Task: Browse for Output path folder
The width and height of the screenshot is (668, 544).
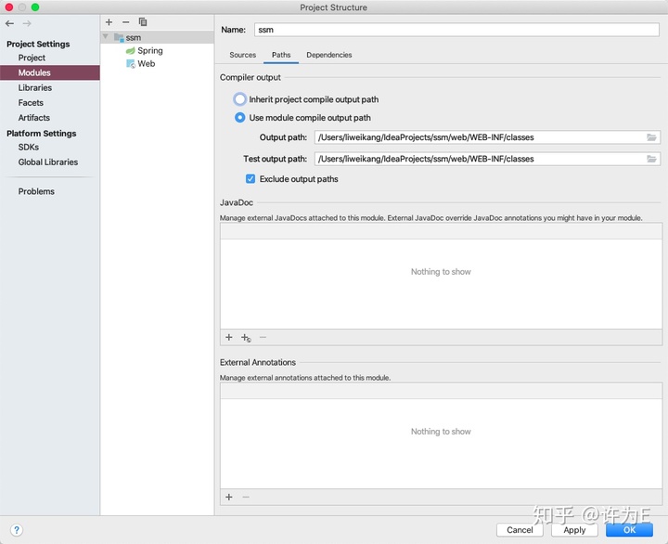Action: (x=651, y=137)
